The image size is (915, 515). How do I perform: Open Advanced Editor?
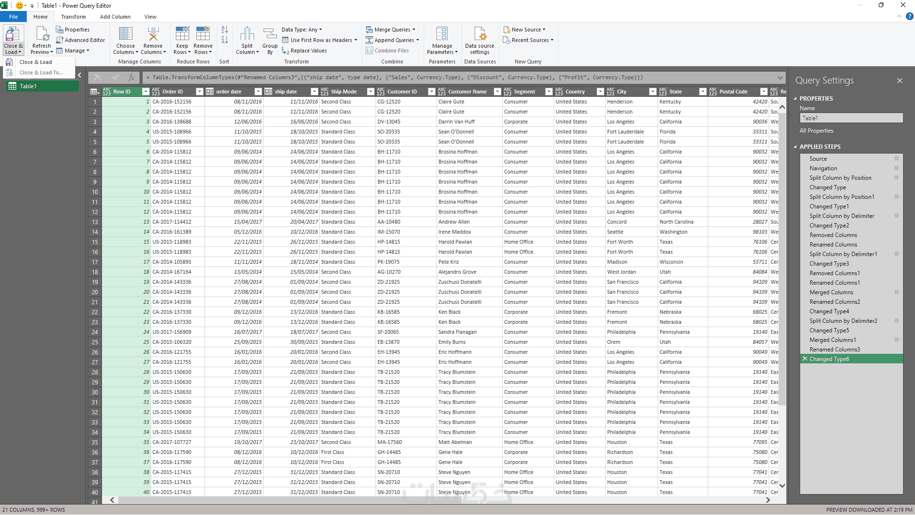pyautogui.click(x=80, y=40)
